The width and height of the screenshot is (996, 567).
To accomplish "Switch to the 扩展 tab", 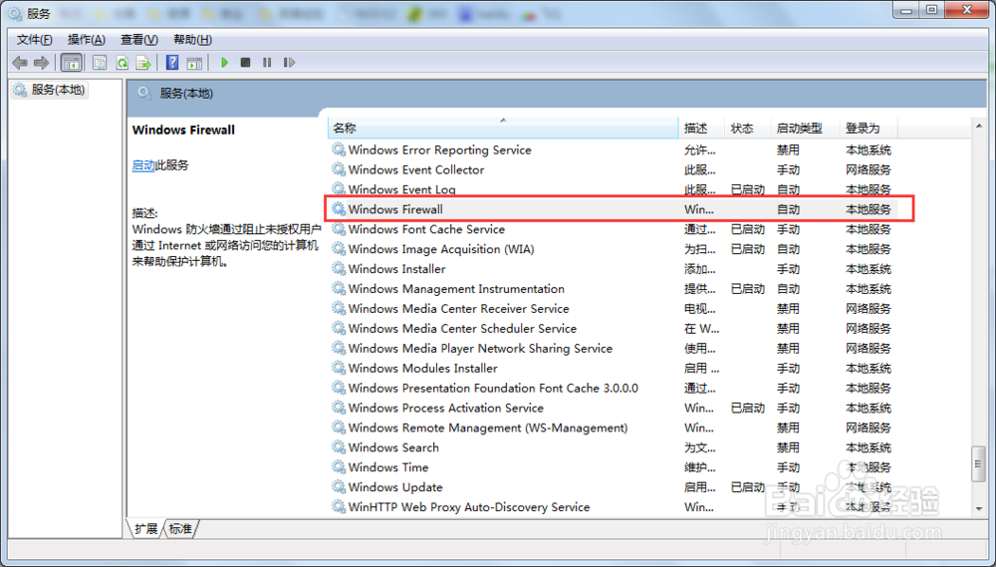I will click(146, 529).
